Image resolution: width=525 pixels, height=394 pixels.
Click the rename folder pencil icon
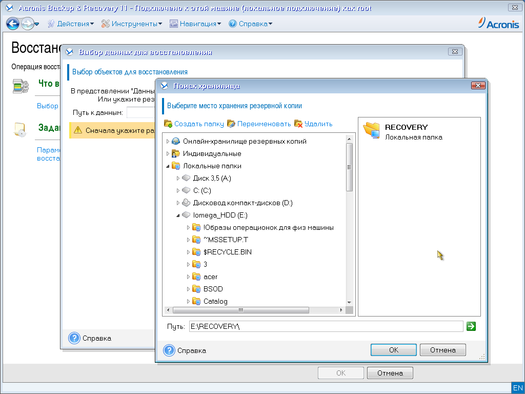231,124
